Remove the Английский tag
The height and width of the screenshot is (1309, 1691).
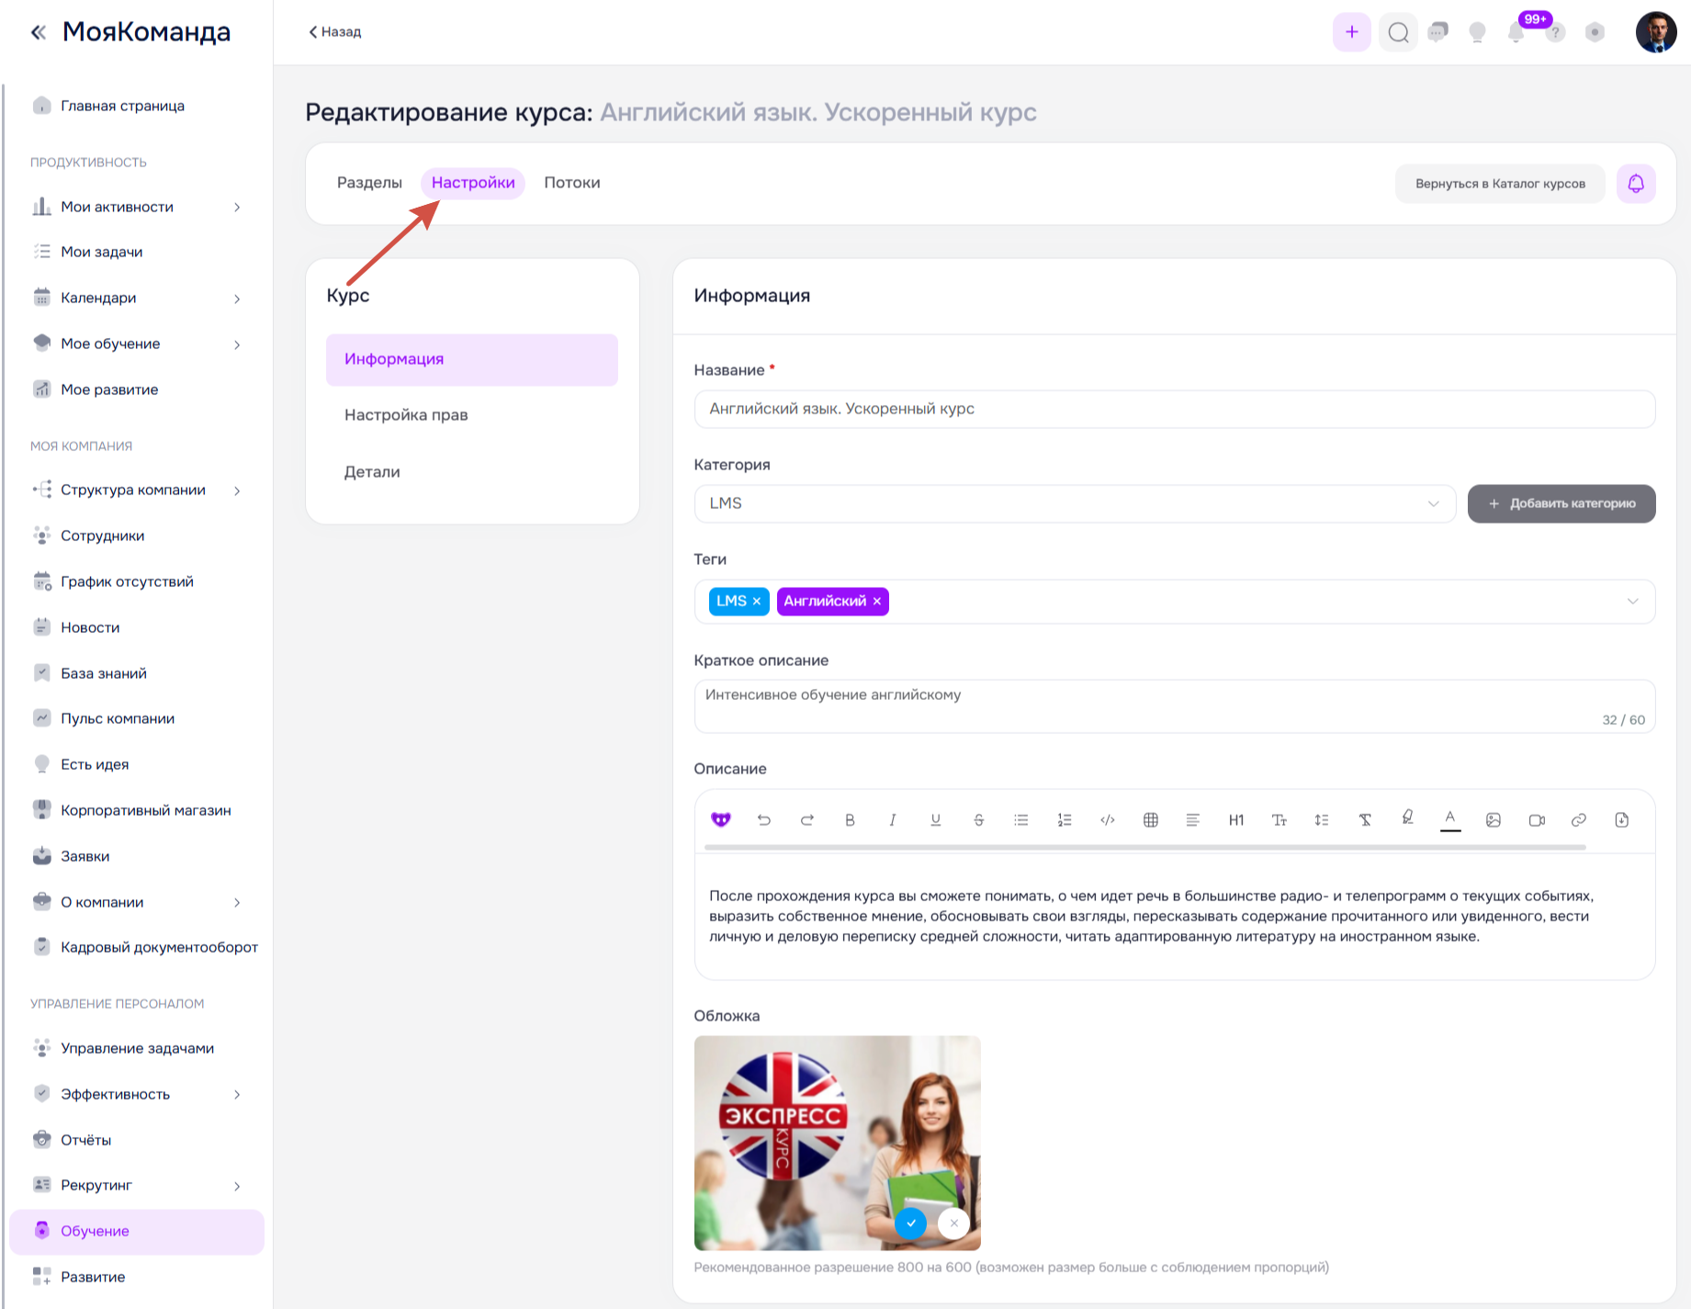coord(877,602)
